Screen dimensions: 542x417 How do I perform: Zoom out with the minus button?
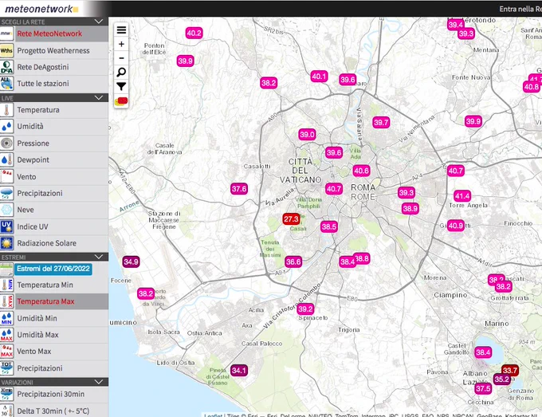[x=121, y=58]
